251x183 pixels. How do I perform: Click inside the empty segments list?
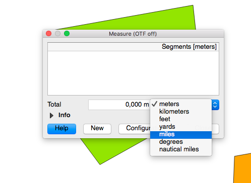click(x=133, y=73)
